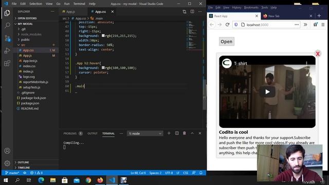Play the T-shirt video
The height and width of the screenshot is (185, 329).
[267, 92]
